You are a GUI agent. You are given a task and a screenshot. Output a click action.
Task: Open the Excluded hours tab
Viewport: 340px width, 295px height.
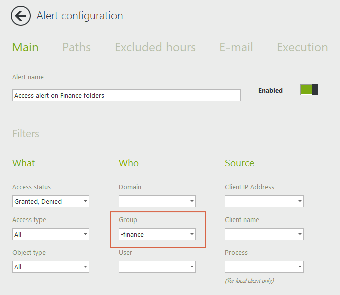coord(155,47)
